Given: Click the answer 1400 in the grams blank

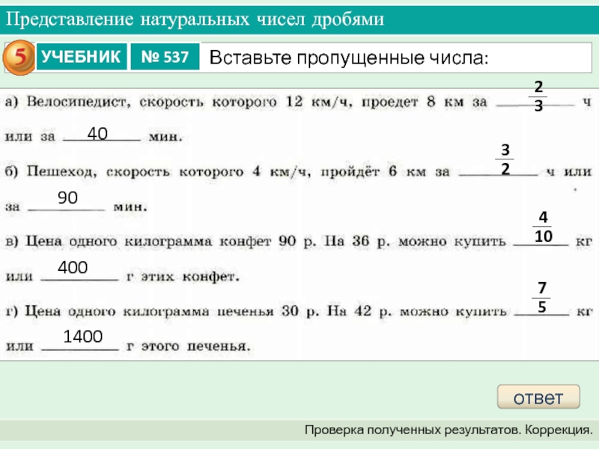Looking at the screenshot, I should (x=82, y=337).
